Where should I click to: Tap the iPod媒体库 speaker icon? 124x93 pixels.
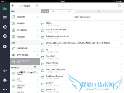coord(13,30)
